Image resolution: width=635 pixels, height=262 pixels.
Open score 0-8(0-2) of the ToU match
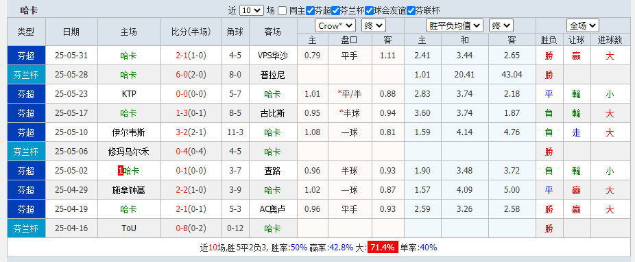[191, 228]
